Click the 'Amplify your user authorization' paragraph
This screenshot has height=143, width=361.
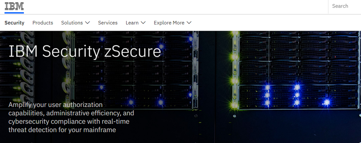coord(71,117)
